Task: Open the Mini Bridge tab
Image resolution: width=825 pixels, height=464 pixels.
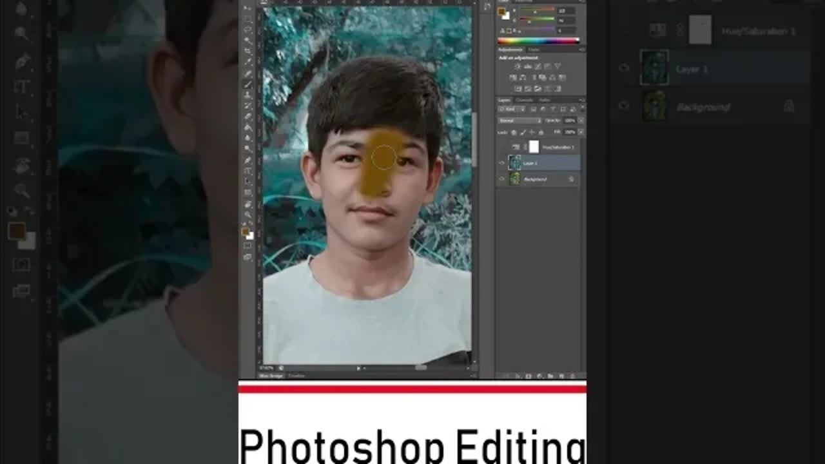Action: 271,375
